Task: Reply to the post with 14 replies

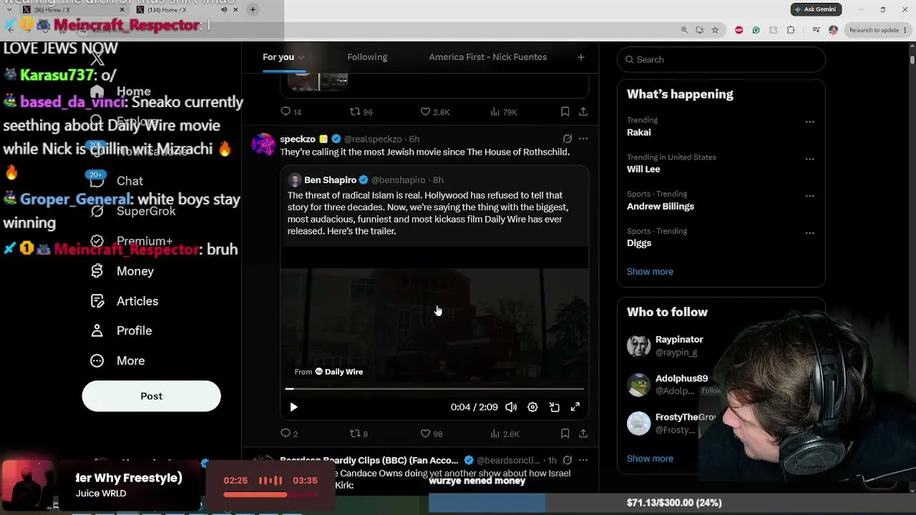Action: [x=286, y=112]
